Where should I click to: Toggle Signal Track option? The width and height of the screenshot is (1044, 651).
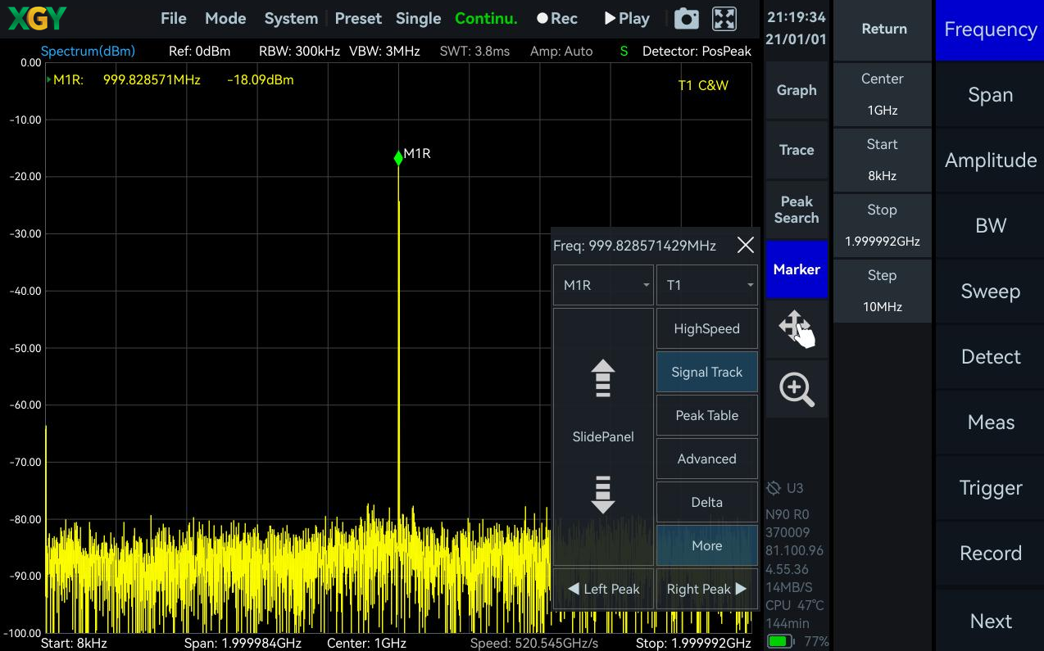pos(707,372)
